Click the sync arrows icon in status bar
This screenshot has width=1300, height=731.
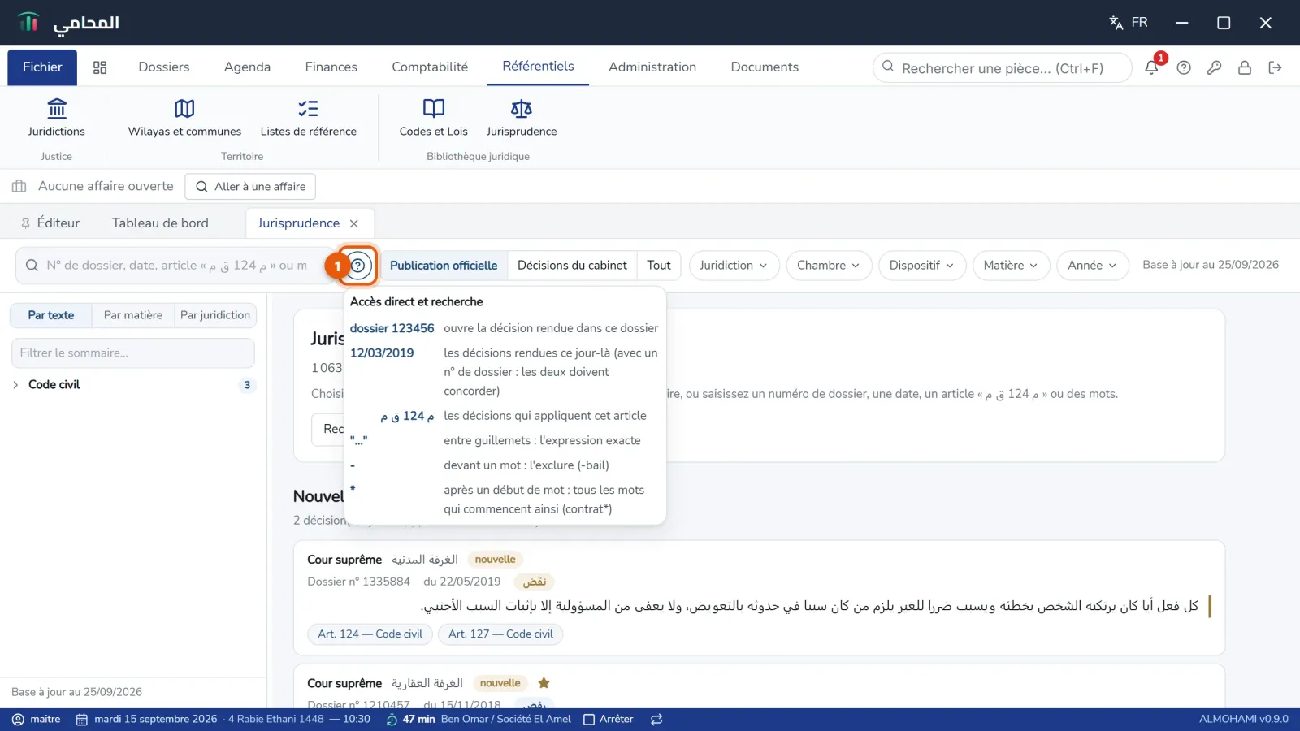click(656, 720)
